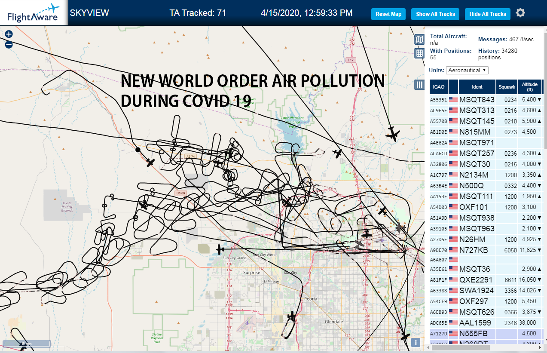Image resolution: width=547 pixels, height=353 pixels.
Task: Open the map layer selector icon
Action: click(x=419, y=40)
